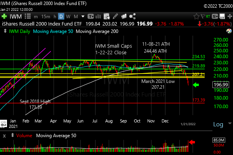Click the add indicator calculator icon
Screen dimensions: 233x155
click(x=107, y=16)
